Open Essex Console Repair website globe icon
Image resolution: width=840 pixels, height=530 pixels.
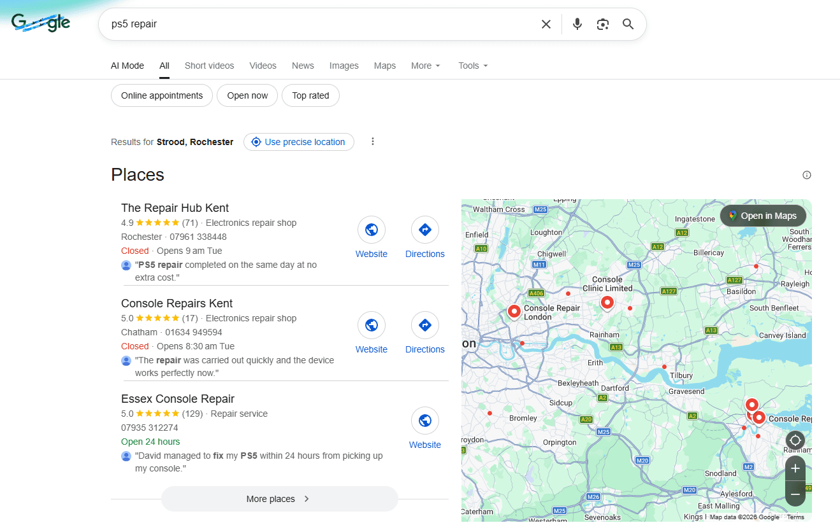[424, 421]
